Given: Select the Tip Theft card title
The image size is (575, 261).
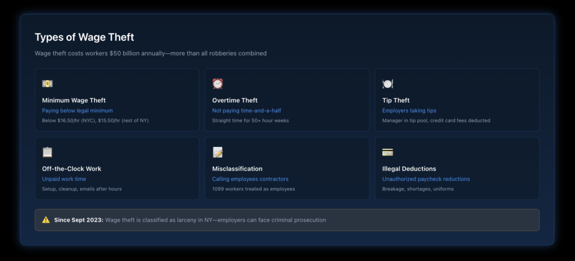Looking at the screenshot, I should click(x=396, y=100).
